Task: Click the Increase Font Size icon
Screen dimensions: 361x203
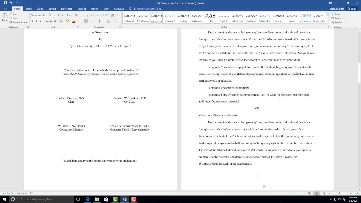Action: (59, 15)
